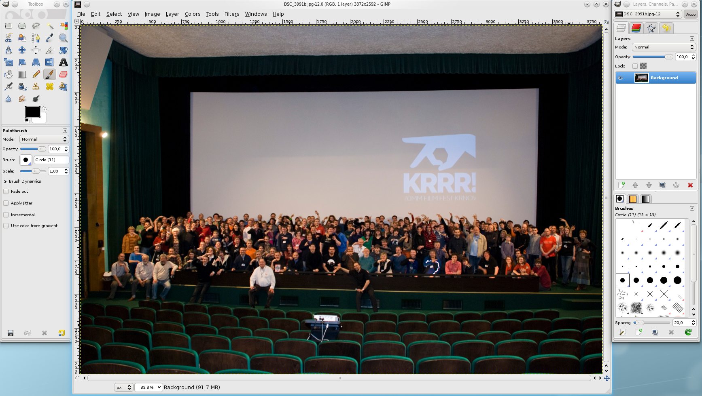Select the Paths tool

click(36, 38)
